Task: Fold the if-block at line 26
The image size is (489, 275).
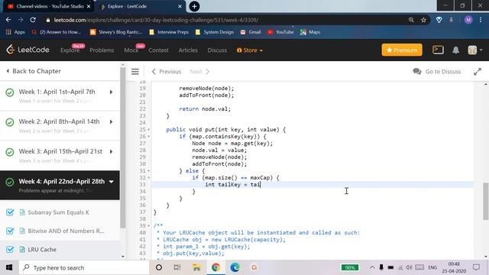Action: point(149,137)
